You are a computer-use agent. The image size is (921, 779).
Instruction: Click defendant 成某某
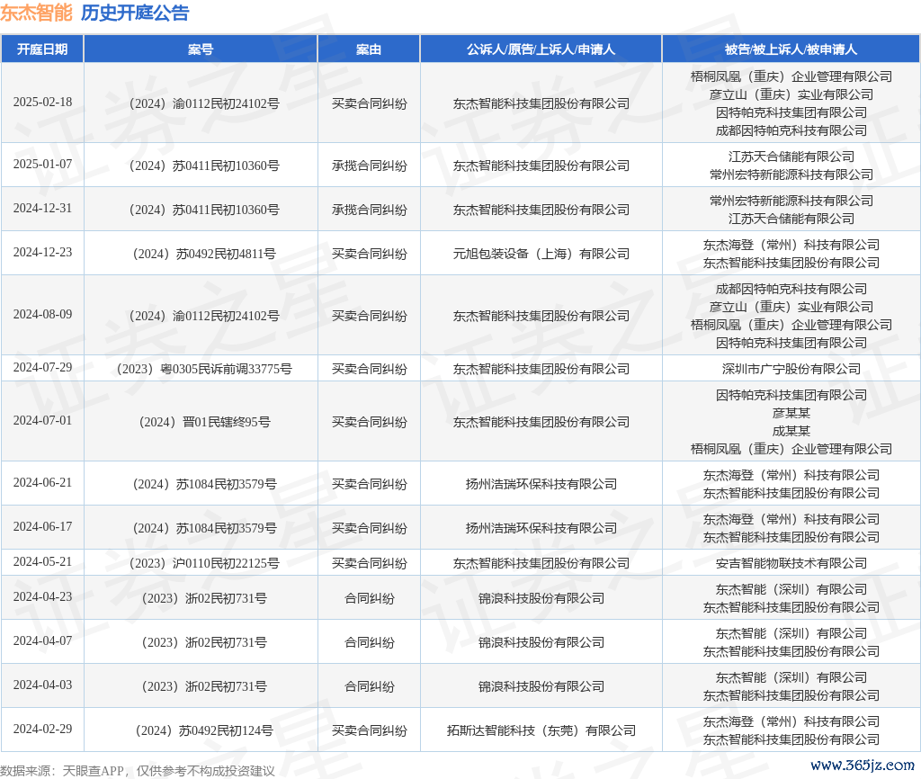pyautogui.click(x=791, y=431)
